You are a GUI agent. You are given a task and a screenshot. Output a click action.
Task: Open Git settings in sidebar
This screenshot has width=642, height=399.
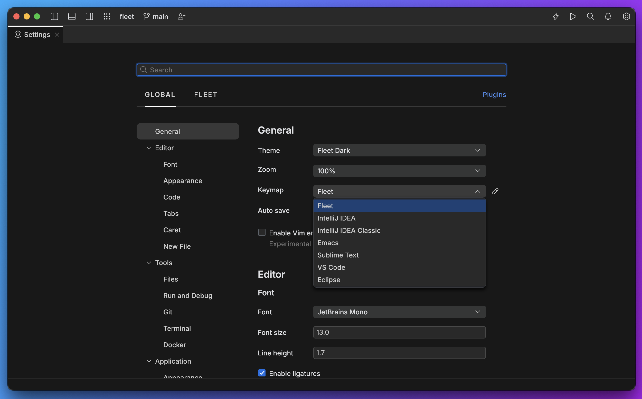point(167,312)
